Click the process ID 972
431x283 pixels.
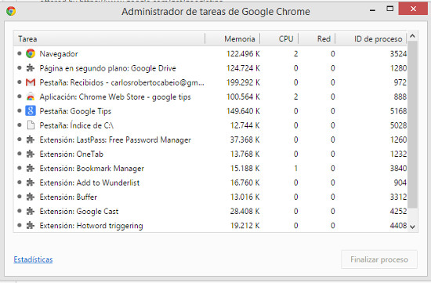click(x=400, y=82)
